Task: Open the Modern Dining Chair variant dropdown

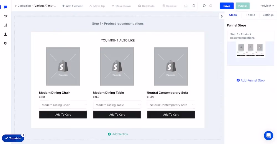Action: 63,105
